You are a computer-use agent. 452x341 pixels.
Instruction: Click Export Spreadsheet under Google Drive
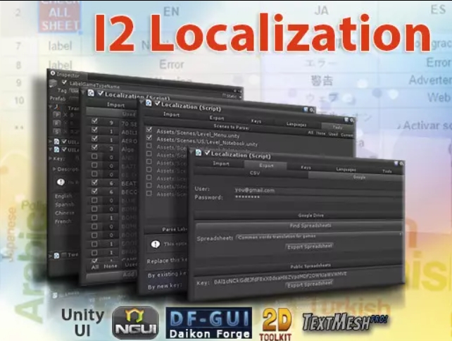coord(310,247)
